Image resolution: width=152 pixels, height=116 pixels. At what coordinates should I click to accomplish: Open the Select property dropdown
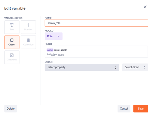tap(82, 67)
